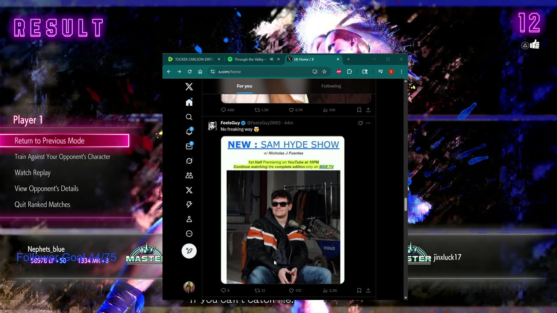Open the @FeelsGuy2003 handle link
This screenshot has width=557, height=313.
pyautogui.click(x=264, y=123)
